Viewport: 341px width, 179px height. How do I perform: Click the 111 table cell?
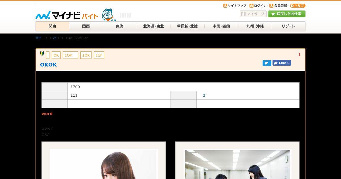tap(119, 95)
